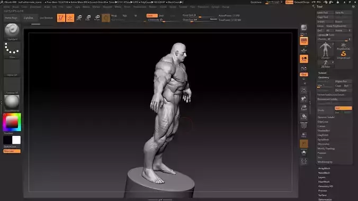358x201 pixels.
Task: Click the Alternate button below swatches
Action: point(12,151)
